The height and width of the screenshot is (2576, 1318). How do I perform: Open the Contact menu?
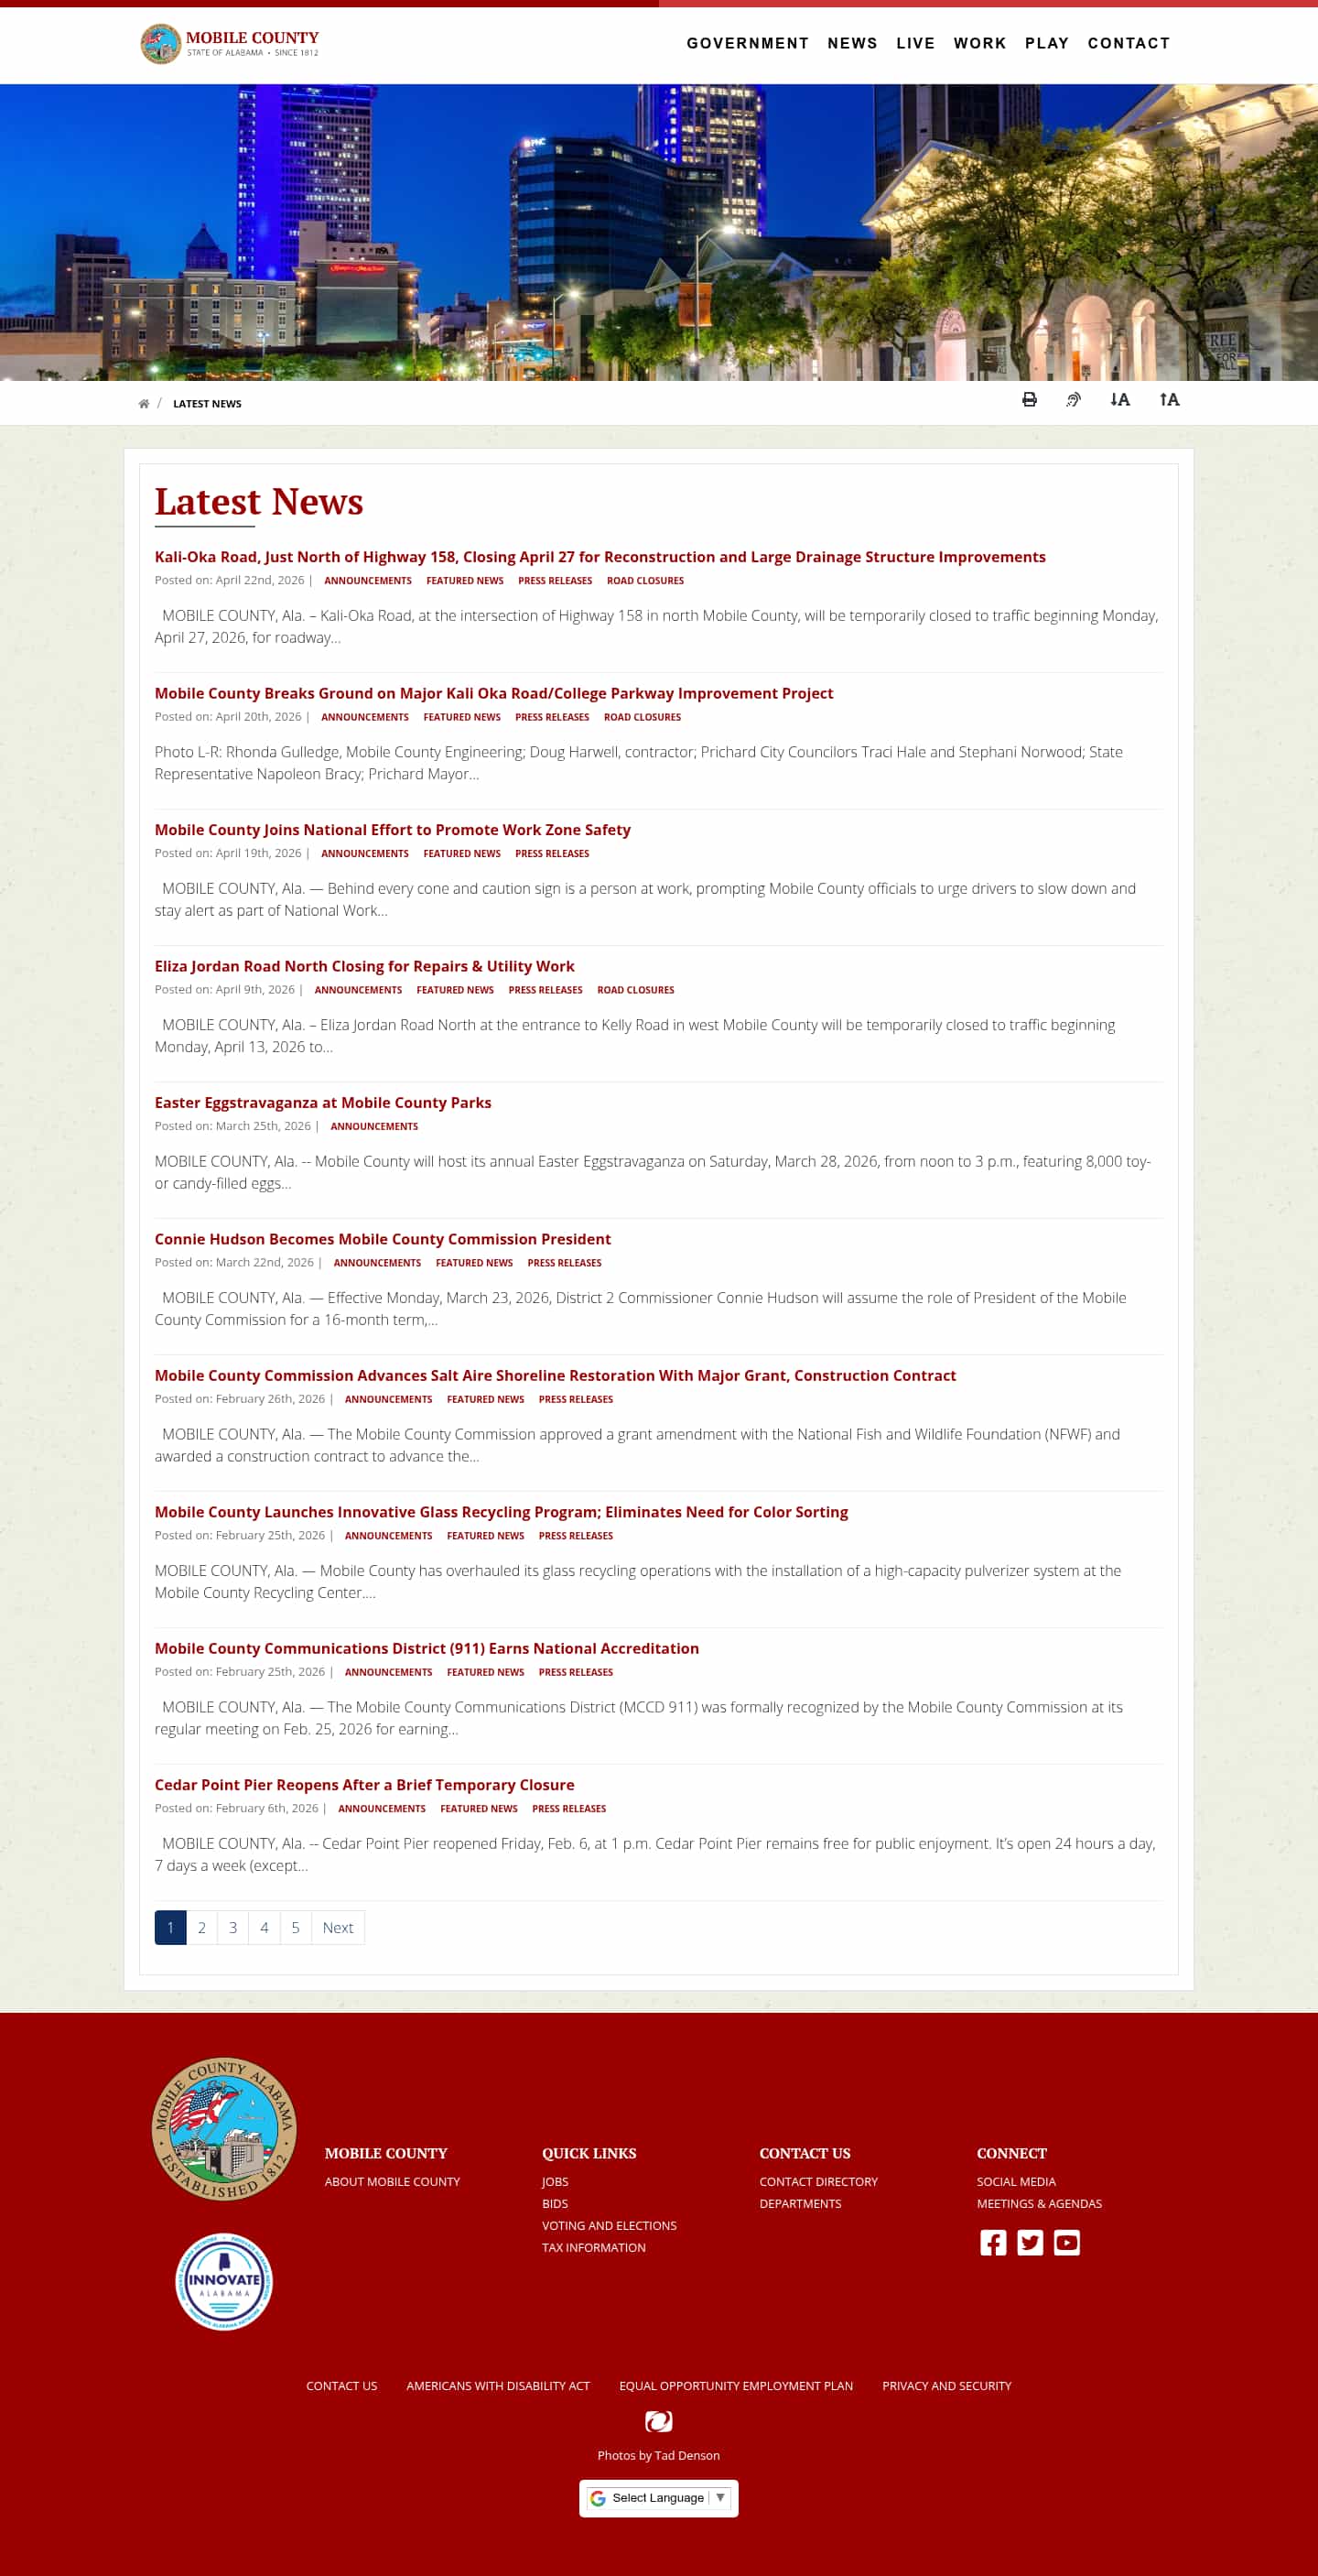1129,43
